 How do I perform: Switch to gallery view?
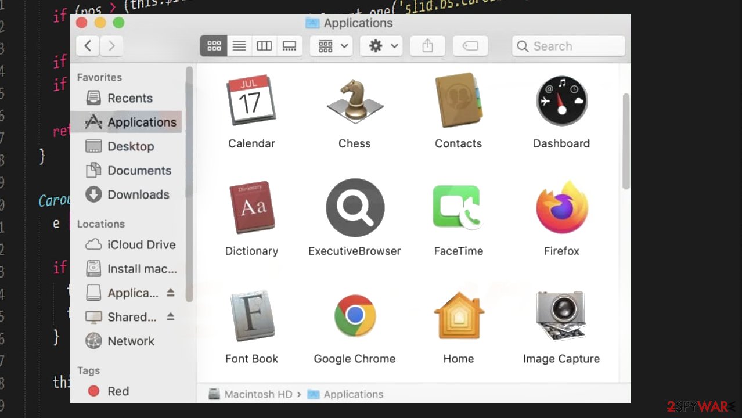coord(290,46)
